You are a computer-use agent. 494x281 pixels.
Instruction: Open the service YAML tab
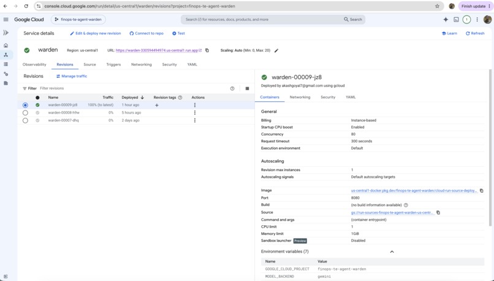point(192,64)
